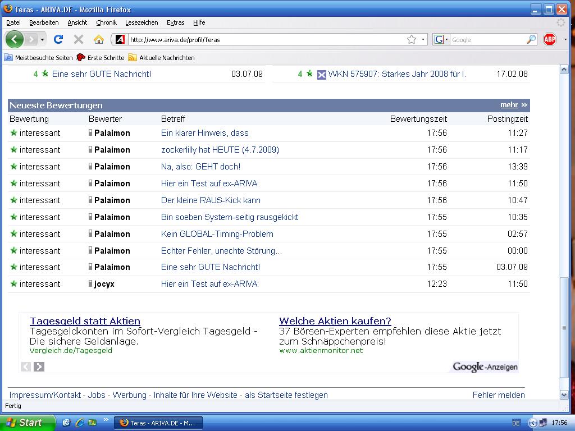Click the browser Back arrow button
The height and width of the screenshot is (431, 575).
click(15, 39)
